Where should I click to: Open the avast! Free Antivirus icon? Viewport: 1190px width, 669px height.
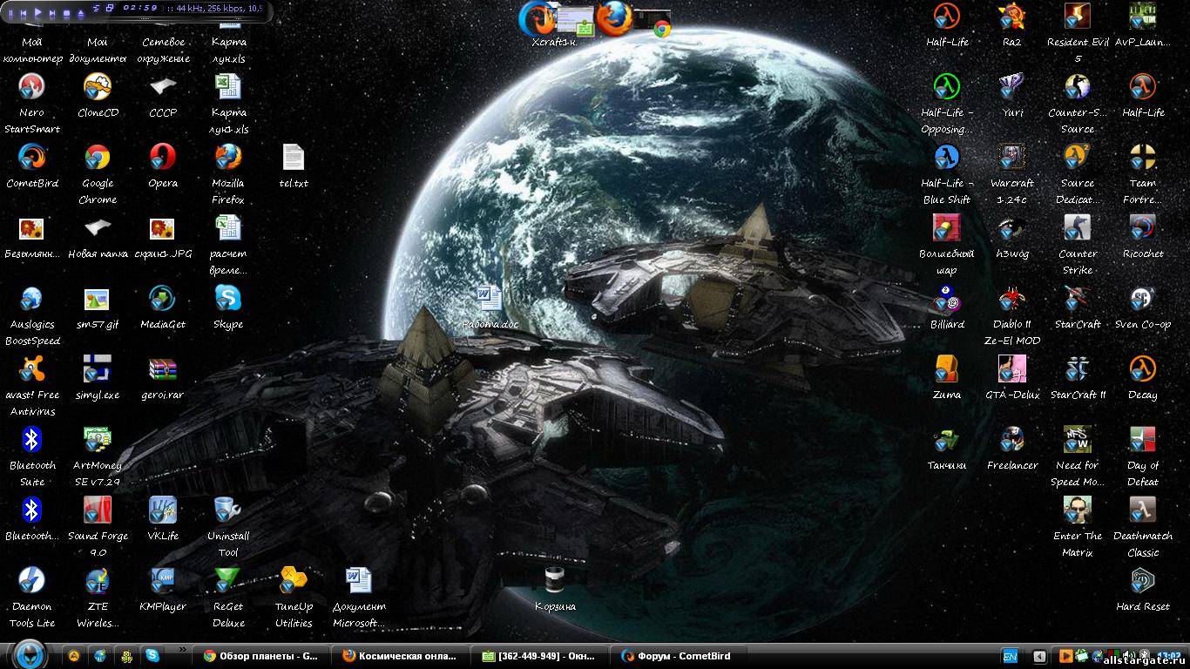pyautogui.click(x=32, y=369)
